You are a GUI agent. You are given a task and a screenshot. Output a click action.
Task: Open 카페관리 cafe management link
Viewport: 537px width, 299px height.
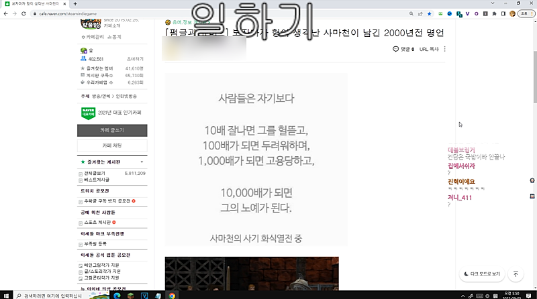click(93, 37)
